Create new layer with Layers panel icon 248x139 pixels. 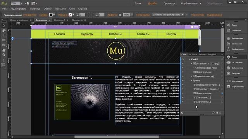pos(217,113)
